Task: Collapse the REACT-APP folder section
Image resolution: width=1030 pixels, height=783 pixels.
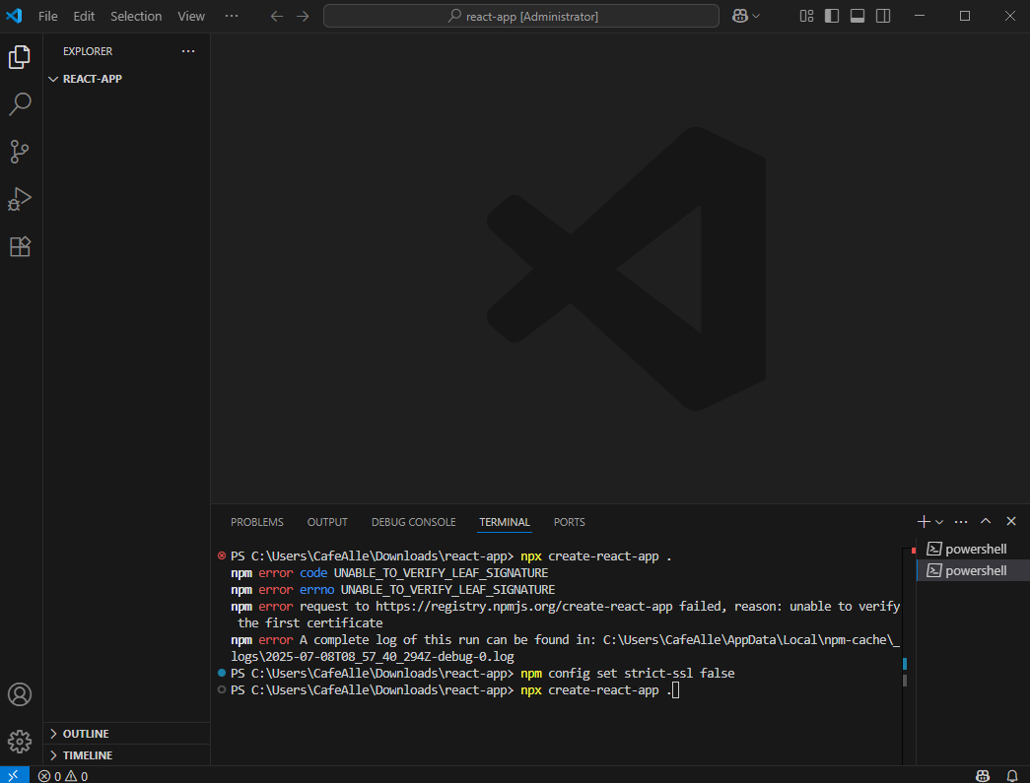Action: (126, 79)
